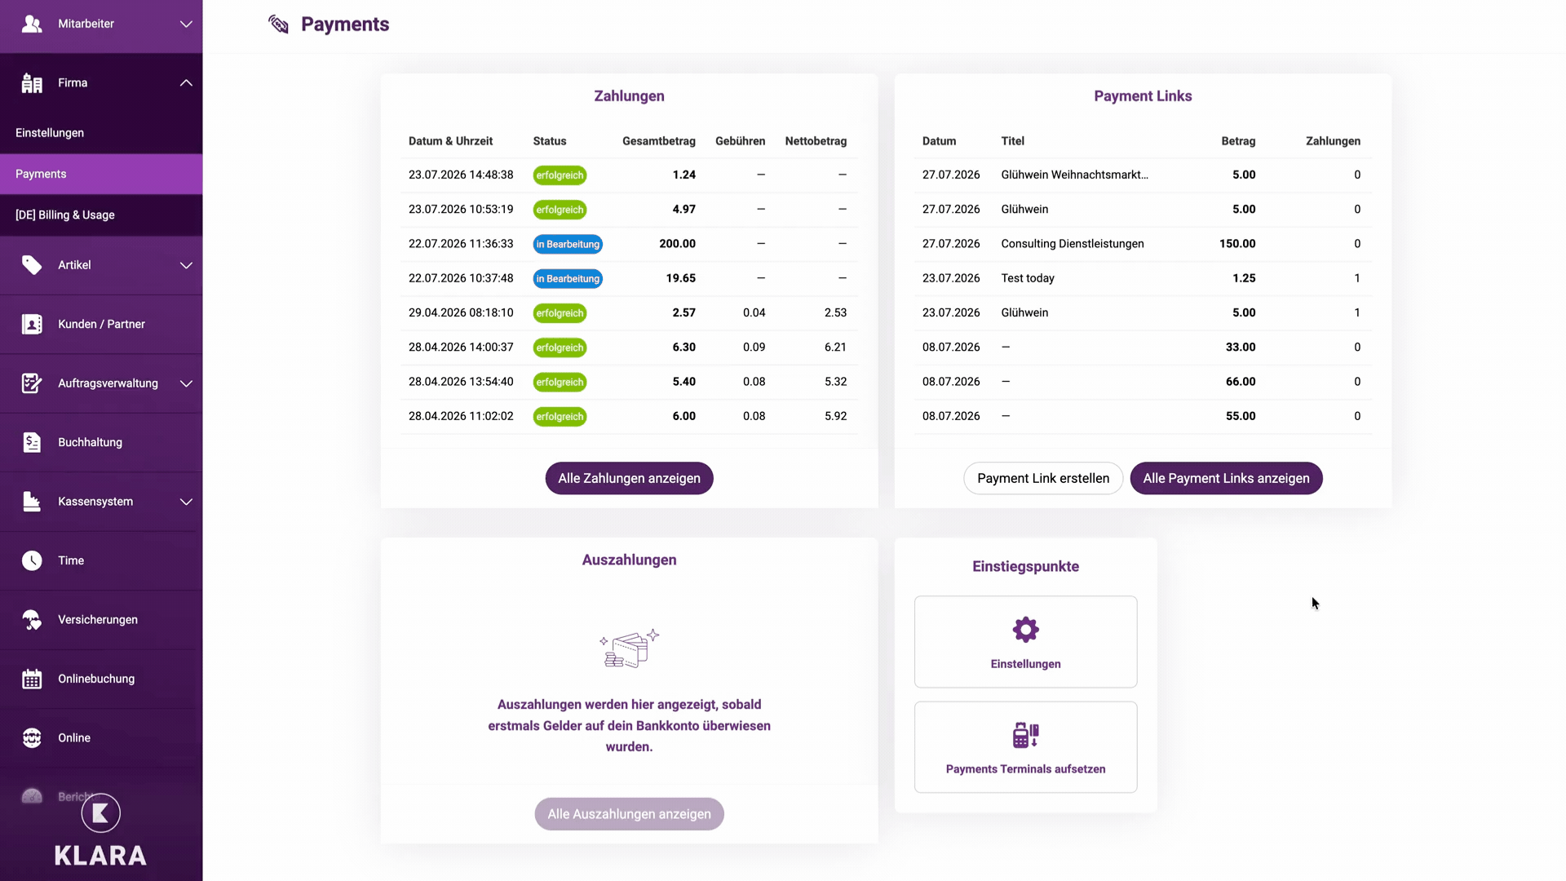
Task: Open Buchhaltung via the invoice icon
Action: pyautogui.click(x=32, y=442)
